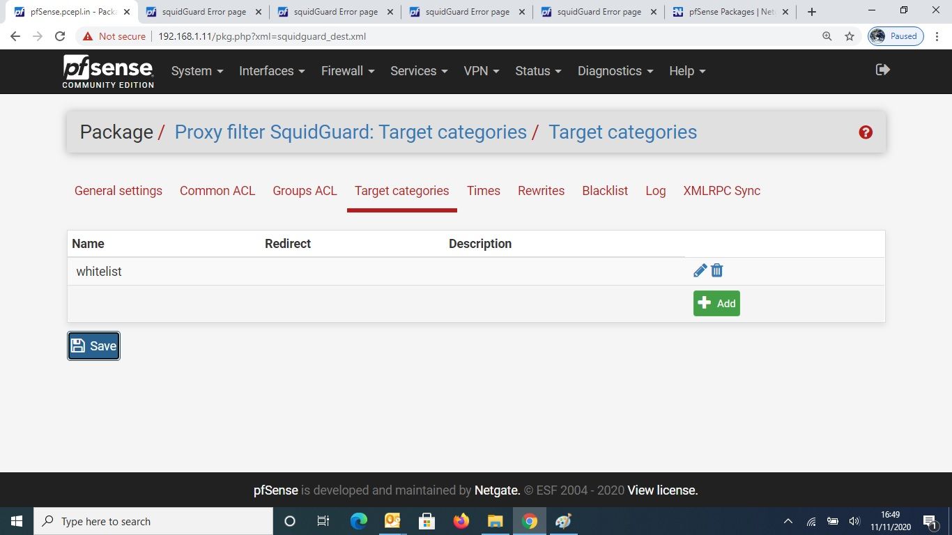
Task: Switch to General settings tab
Action: tap(118, 191)
